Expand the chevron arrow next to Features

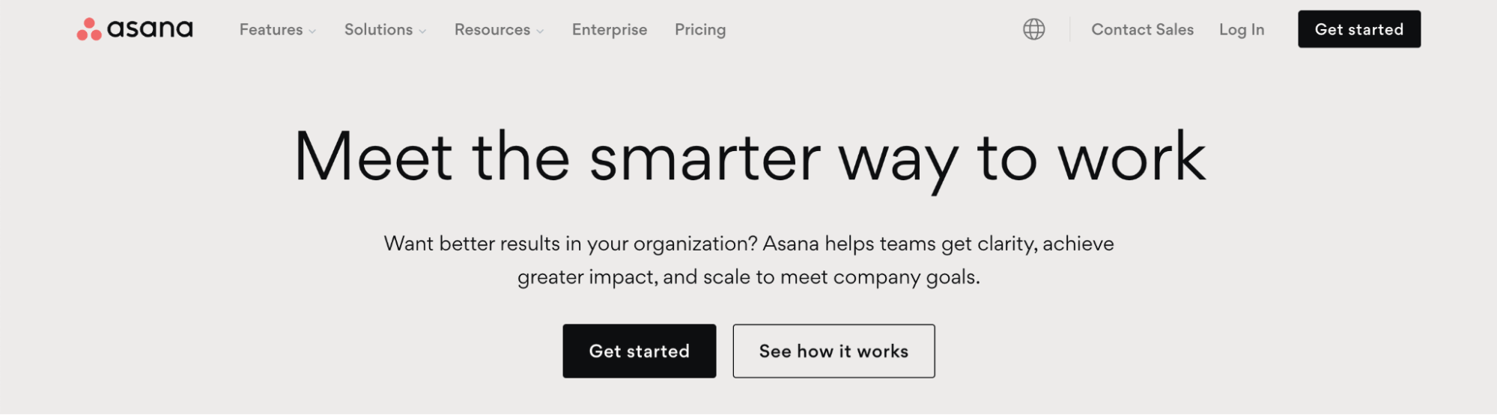312,31
